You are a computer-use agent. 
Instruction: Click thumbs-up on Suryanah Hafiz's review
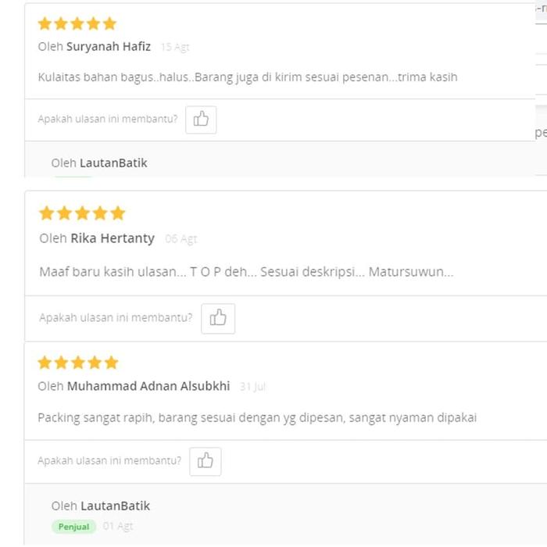pyautogui.click(x=201, y=120)
